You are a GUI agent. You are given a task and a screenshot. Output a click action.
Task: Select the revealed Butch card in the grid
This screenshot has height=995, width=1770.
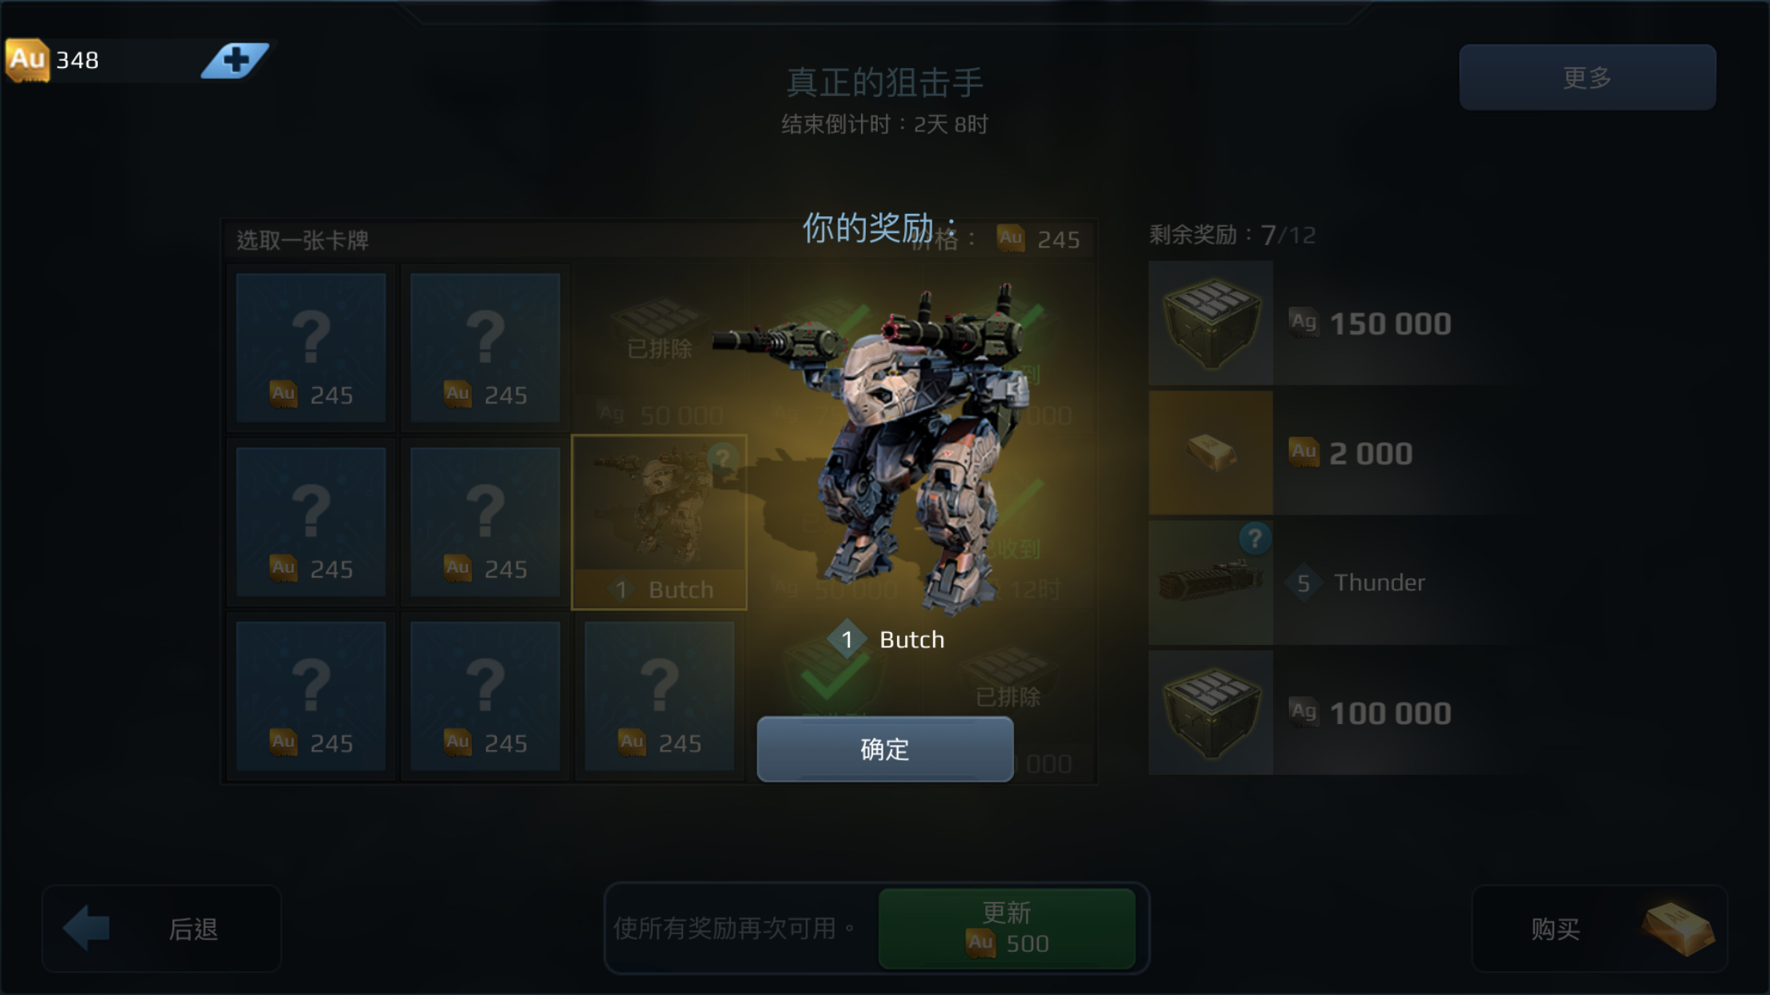click(659, 522)
